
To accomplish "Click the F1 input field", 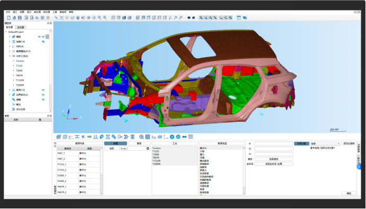I will (274, 143).
